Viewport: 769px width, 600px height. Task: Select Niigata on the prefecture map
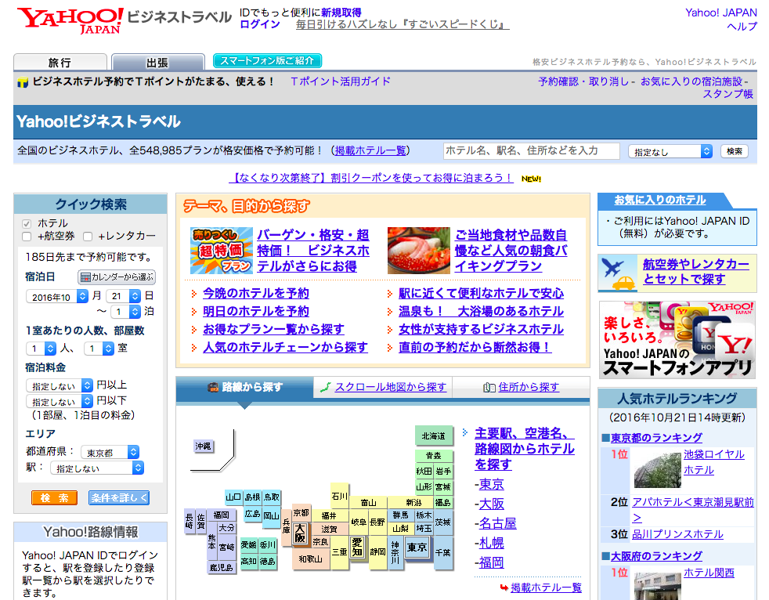[413, 502]
